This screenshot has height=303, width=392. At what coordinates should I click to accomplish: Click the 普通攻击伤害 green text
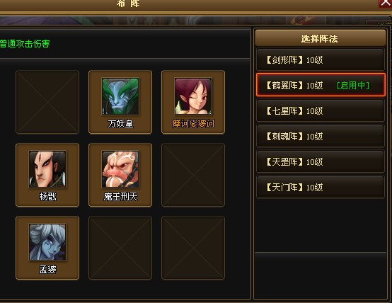click(x=25, y=44)
